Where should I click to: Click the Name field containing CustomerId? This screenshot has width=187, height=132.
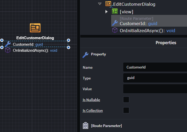[x=155, y=67]
